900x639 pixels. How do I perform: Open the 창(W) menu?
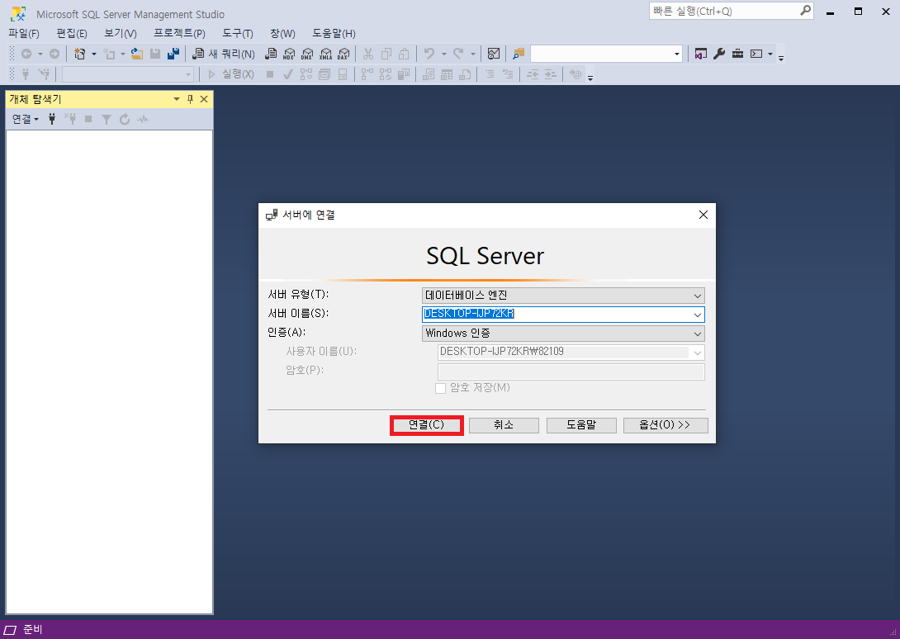pos(282,34)
